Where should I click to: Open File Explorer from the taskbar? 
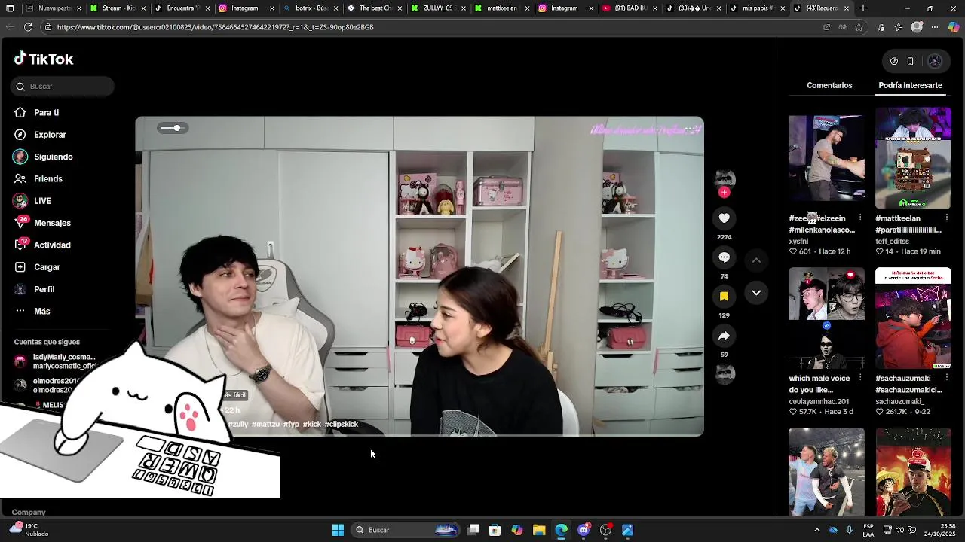(x=539, y=530)
